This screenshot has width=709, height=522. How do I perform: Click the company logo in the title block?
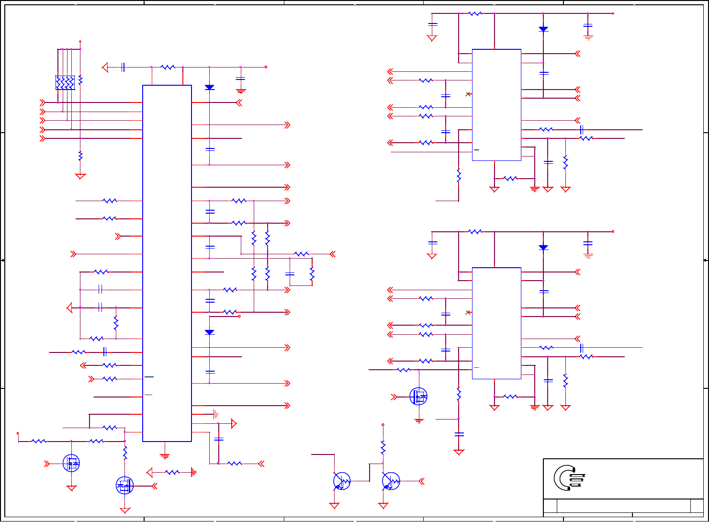(570, 478)
